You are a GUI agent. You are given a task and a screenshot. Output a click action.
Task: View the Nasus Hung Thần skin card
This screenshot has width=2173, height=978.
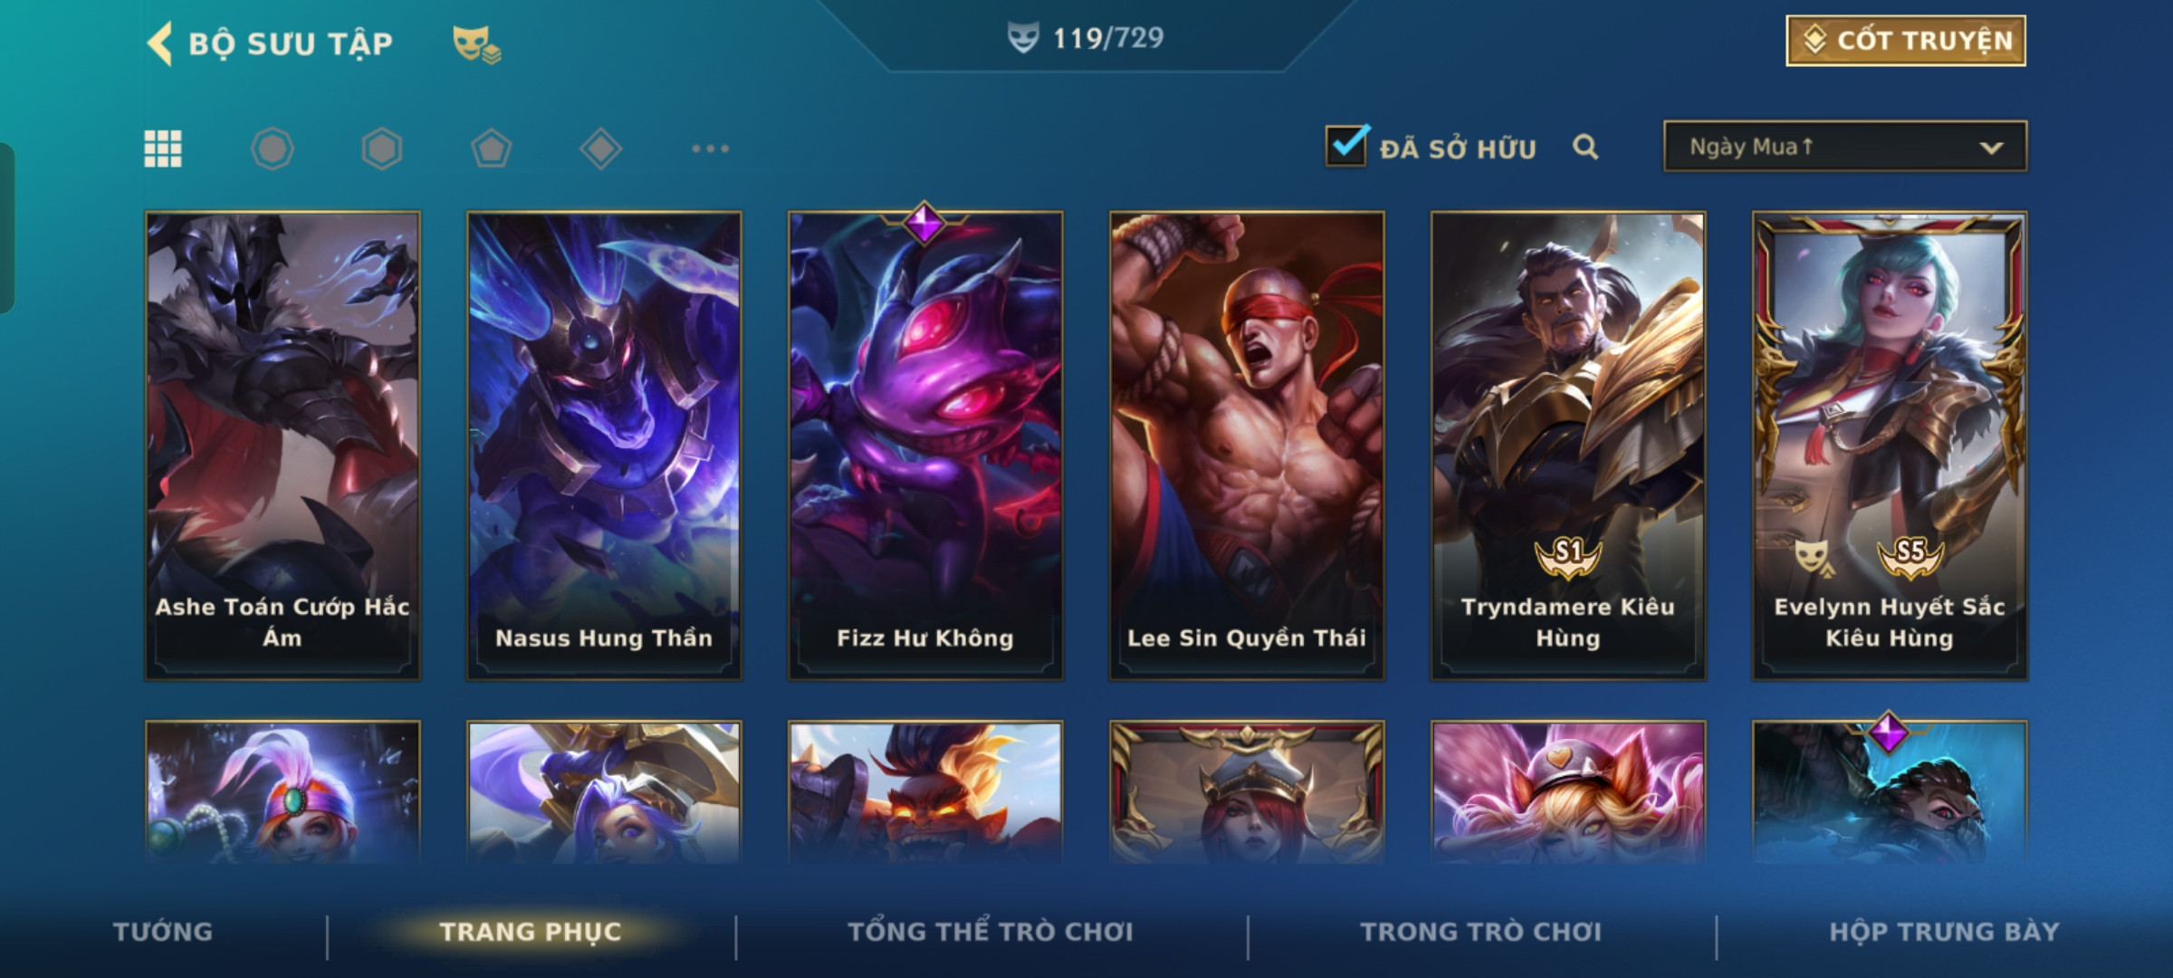[604, 446]
